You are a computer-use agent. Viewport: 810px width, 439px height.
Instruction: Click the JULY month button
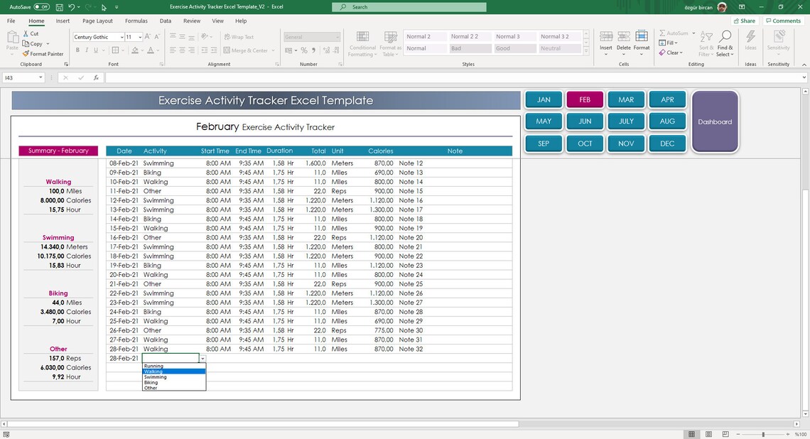[626, 121]
